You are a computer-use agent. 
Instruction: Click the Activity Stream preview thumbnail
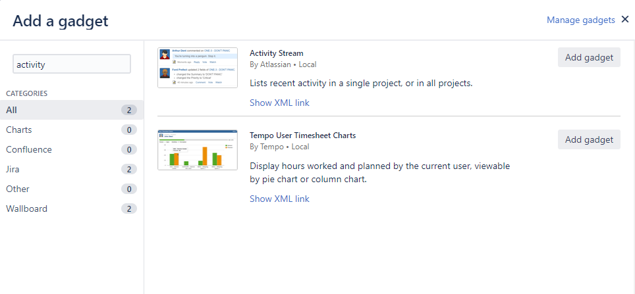click(198, 67)
